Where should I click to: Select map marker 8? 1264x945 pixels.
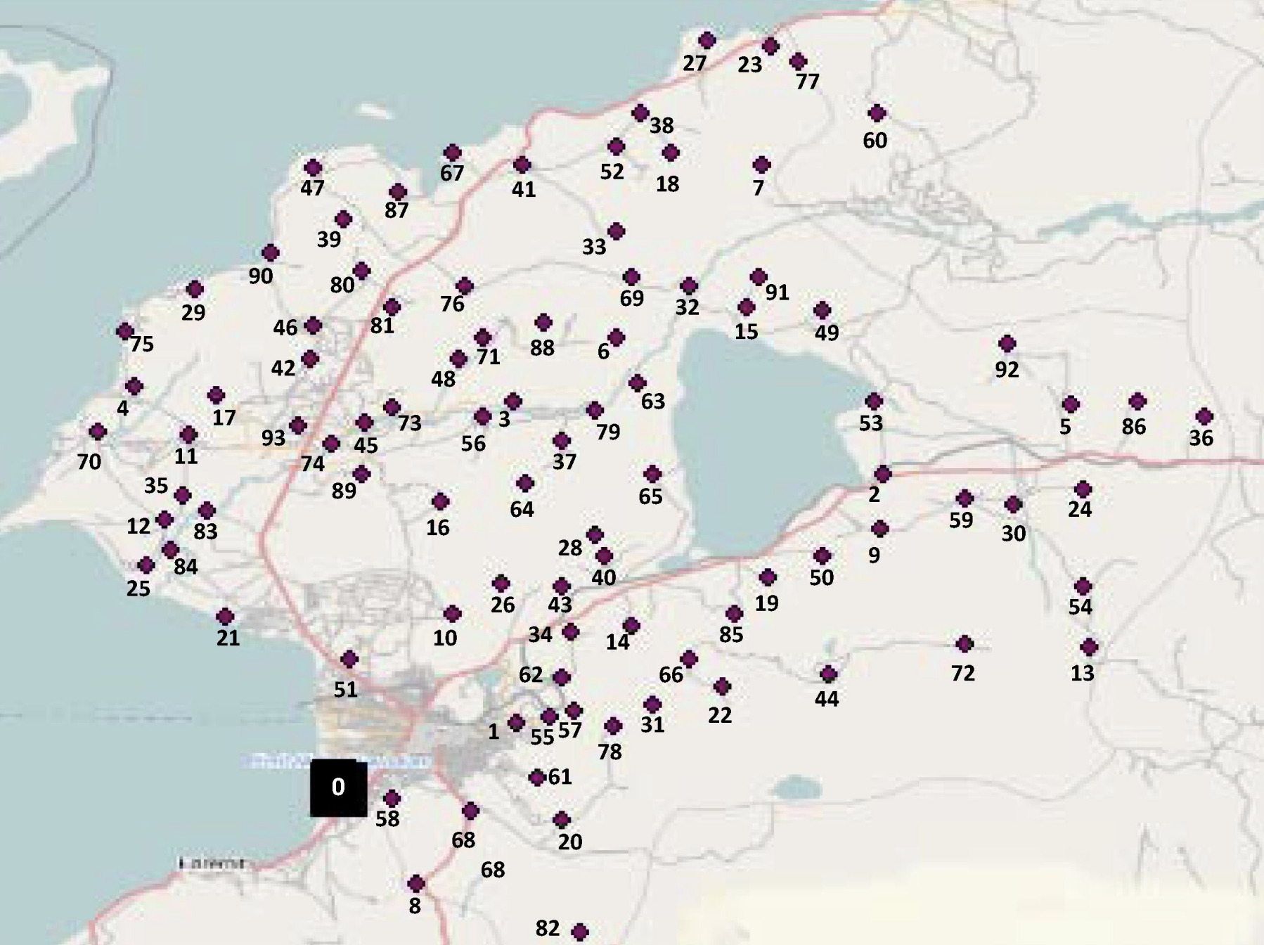416,883
